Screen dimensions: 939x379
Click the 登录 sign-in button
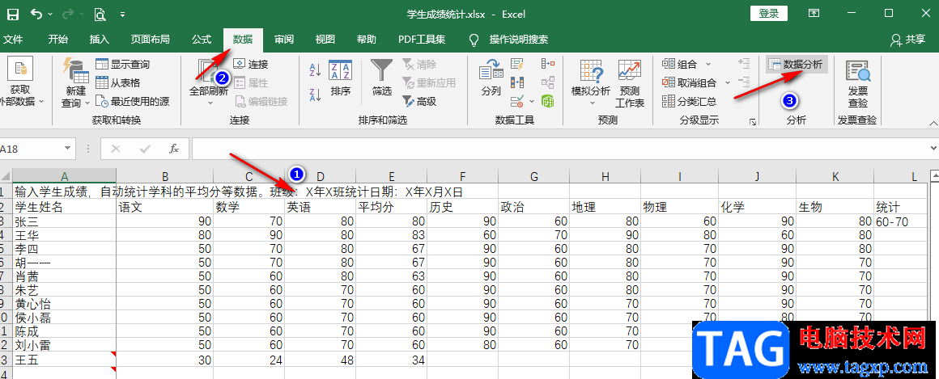(x=769, y=13)
